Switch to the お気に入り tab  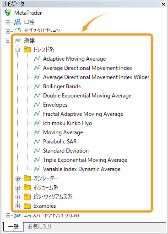tap(39, 226)
